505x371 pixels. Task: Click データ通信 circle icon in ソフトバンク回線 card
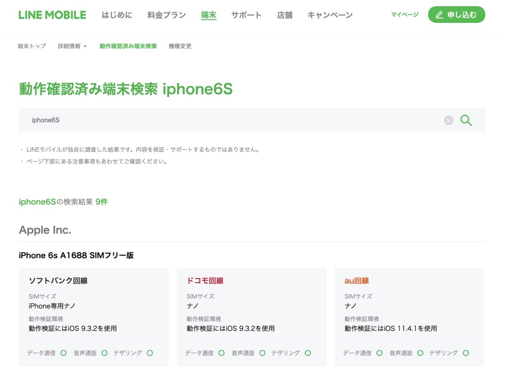(x=64, y=353)
